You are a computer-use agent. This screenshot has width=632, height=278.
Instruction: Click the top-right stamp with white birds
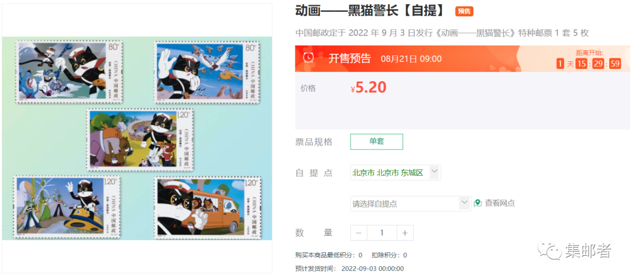point(208,72)
